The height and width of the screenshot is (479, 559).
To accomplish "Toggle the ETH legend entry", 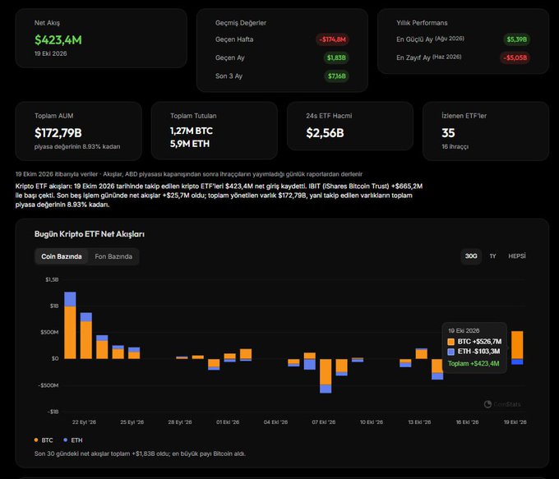I will coord(72,440).
